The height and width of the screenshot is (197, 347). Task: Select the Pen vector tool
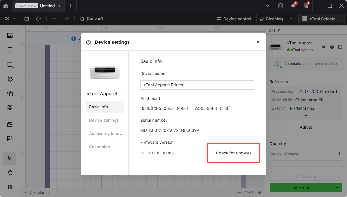[10, 79]
